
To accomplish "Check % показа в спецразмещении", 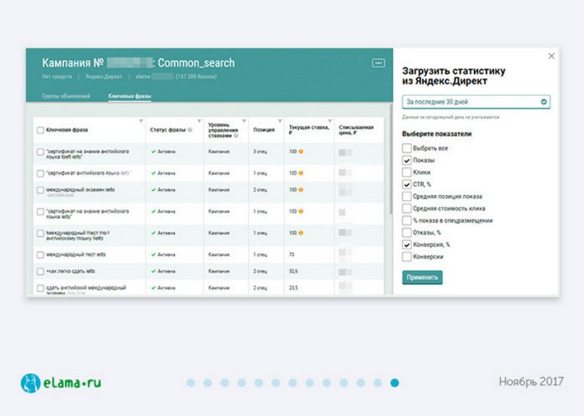I will (x=407, y=221).
